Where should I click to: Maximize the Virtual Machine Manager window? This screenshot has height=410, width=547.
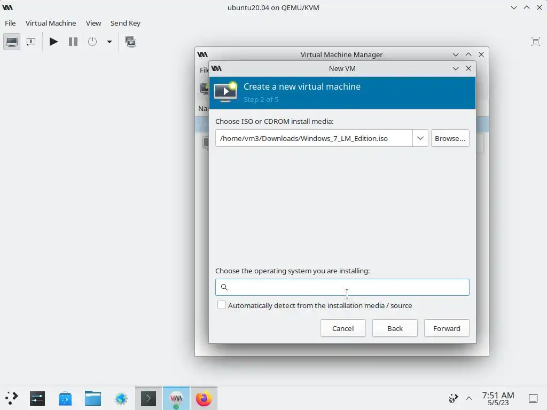[x=468, y=54]
